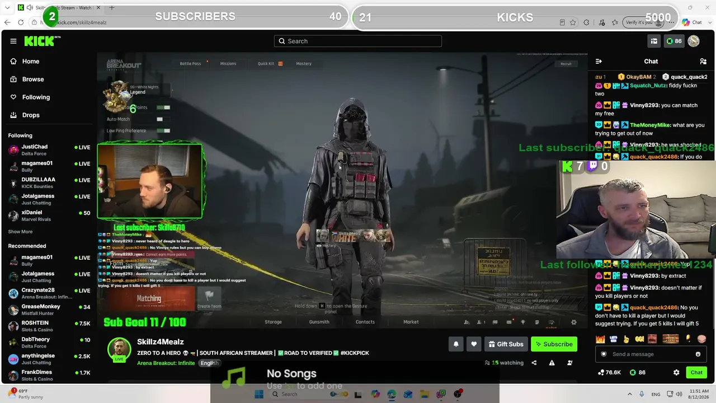Open FrankDimes recommended channel
The image size is (716, 403).
49,375
